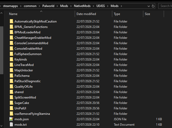Image resolution: width=172 pixels, height=128 pixels.
Task: Select the file name mods.json
Action: point(21,119)
